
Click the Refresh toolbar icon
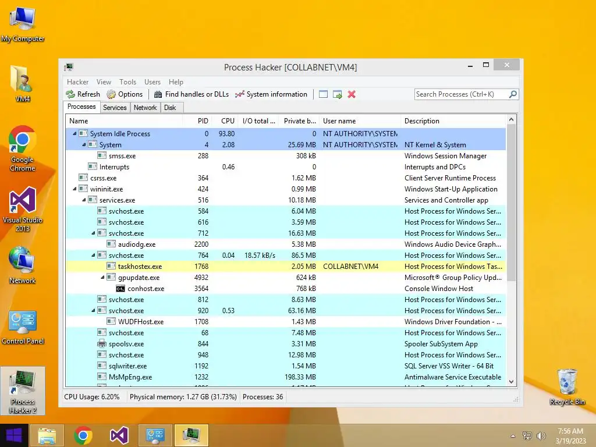70,94
